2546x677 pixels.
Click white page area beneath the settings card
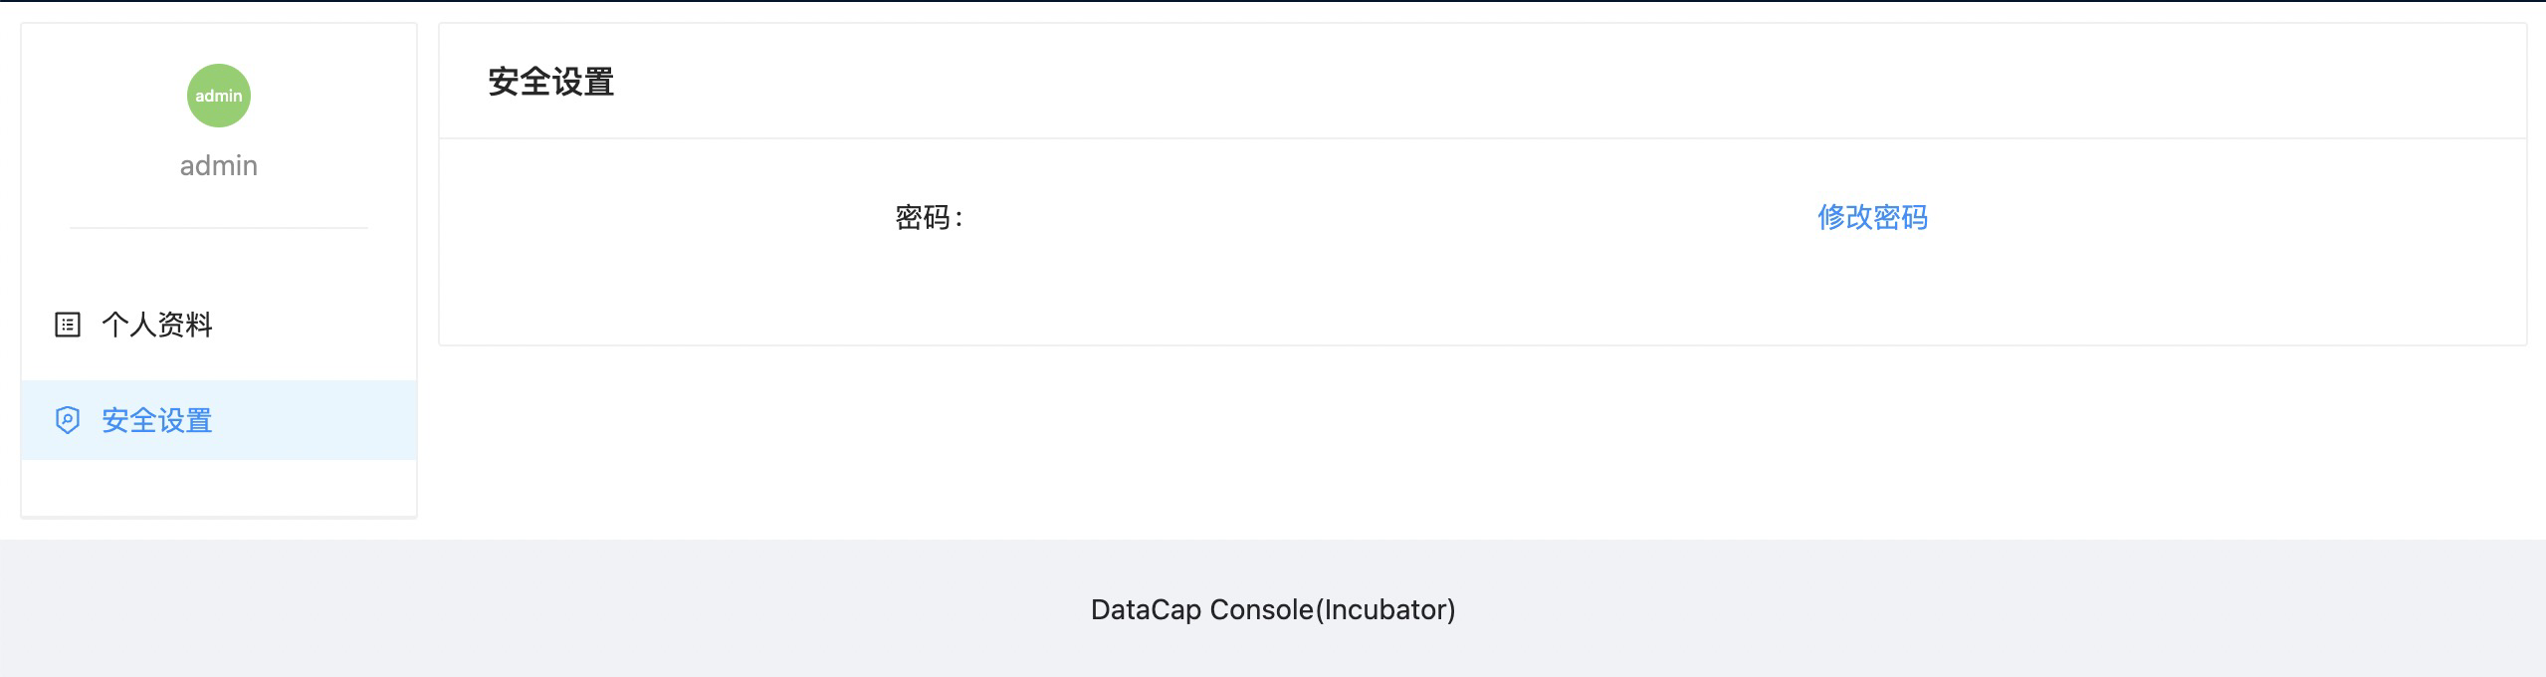1482,443
